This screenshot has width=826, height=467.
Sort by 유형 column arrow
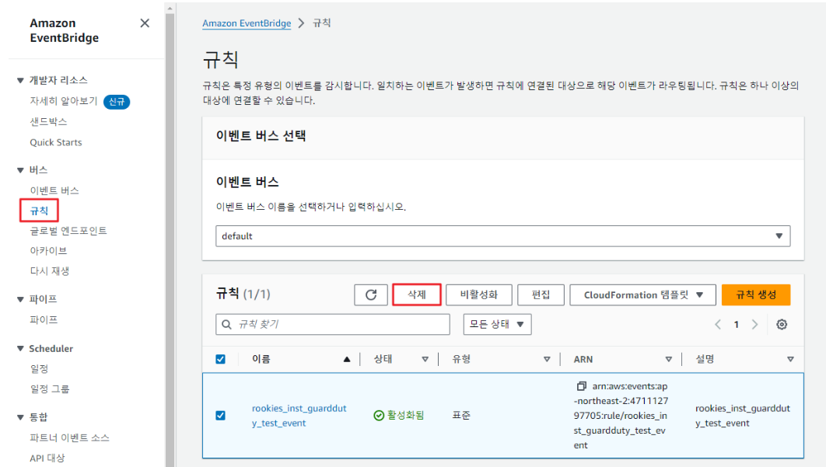point(547,359)
